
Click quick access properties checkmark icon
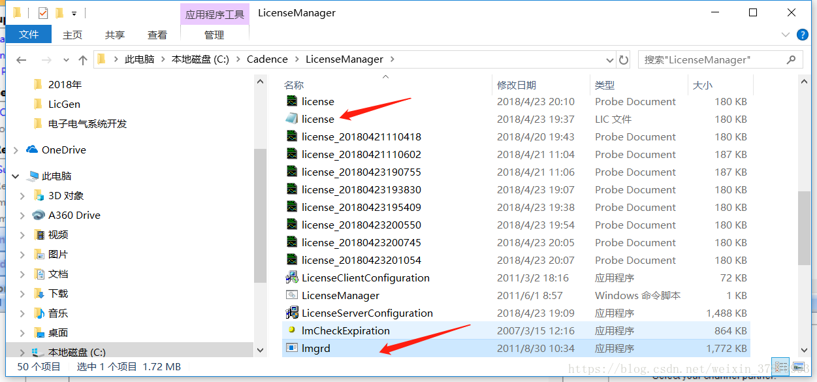42,13
